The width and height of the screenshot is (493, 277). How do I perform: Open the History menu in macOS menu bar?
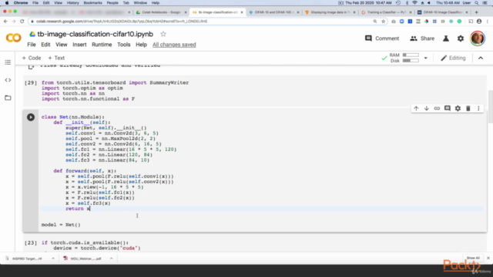pyautogui.click(x=72, y=3)
